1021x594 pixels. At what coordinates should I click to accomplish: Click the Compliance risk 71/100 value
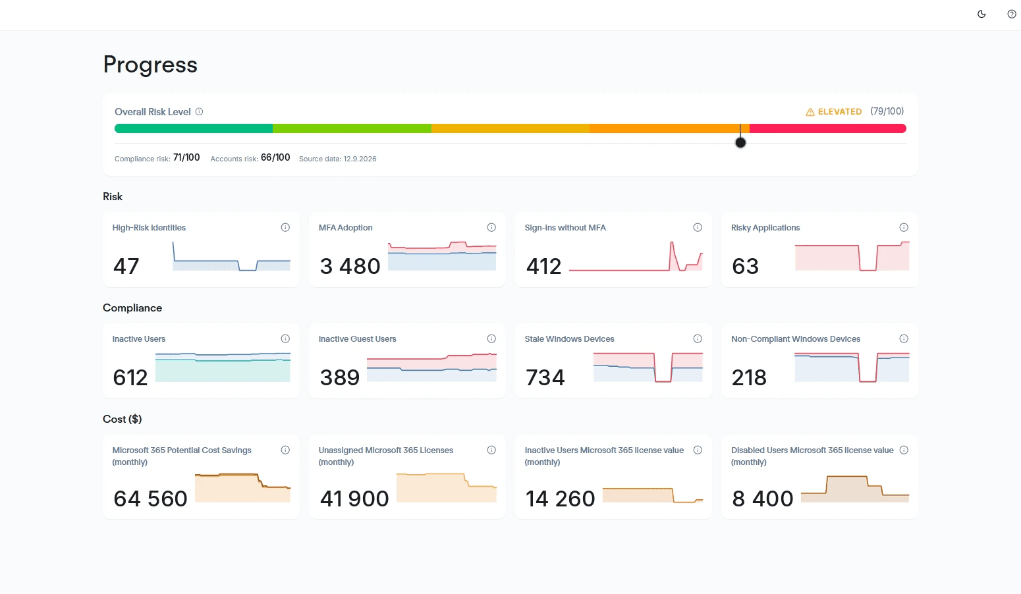pos(186,157)
